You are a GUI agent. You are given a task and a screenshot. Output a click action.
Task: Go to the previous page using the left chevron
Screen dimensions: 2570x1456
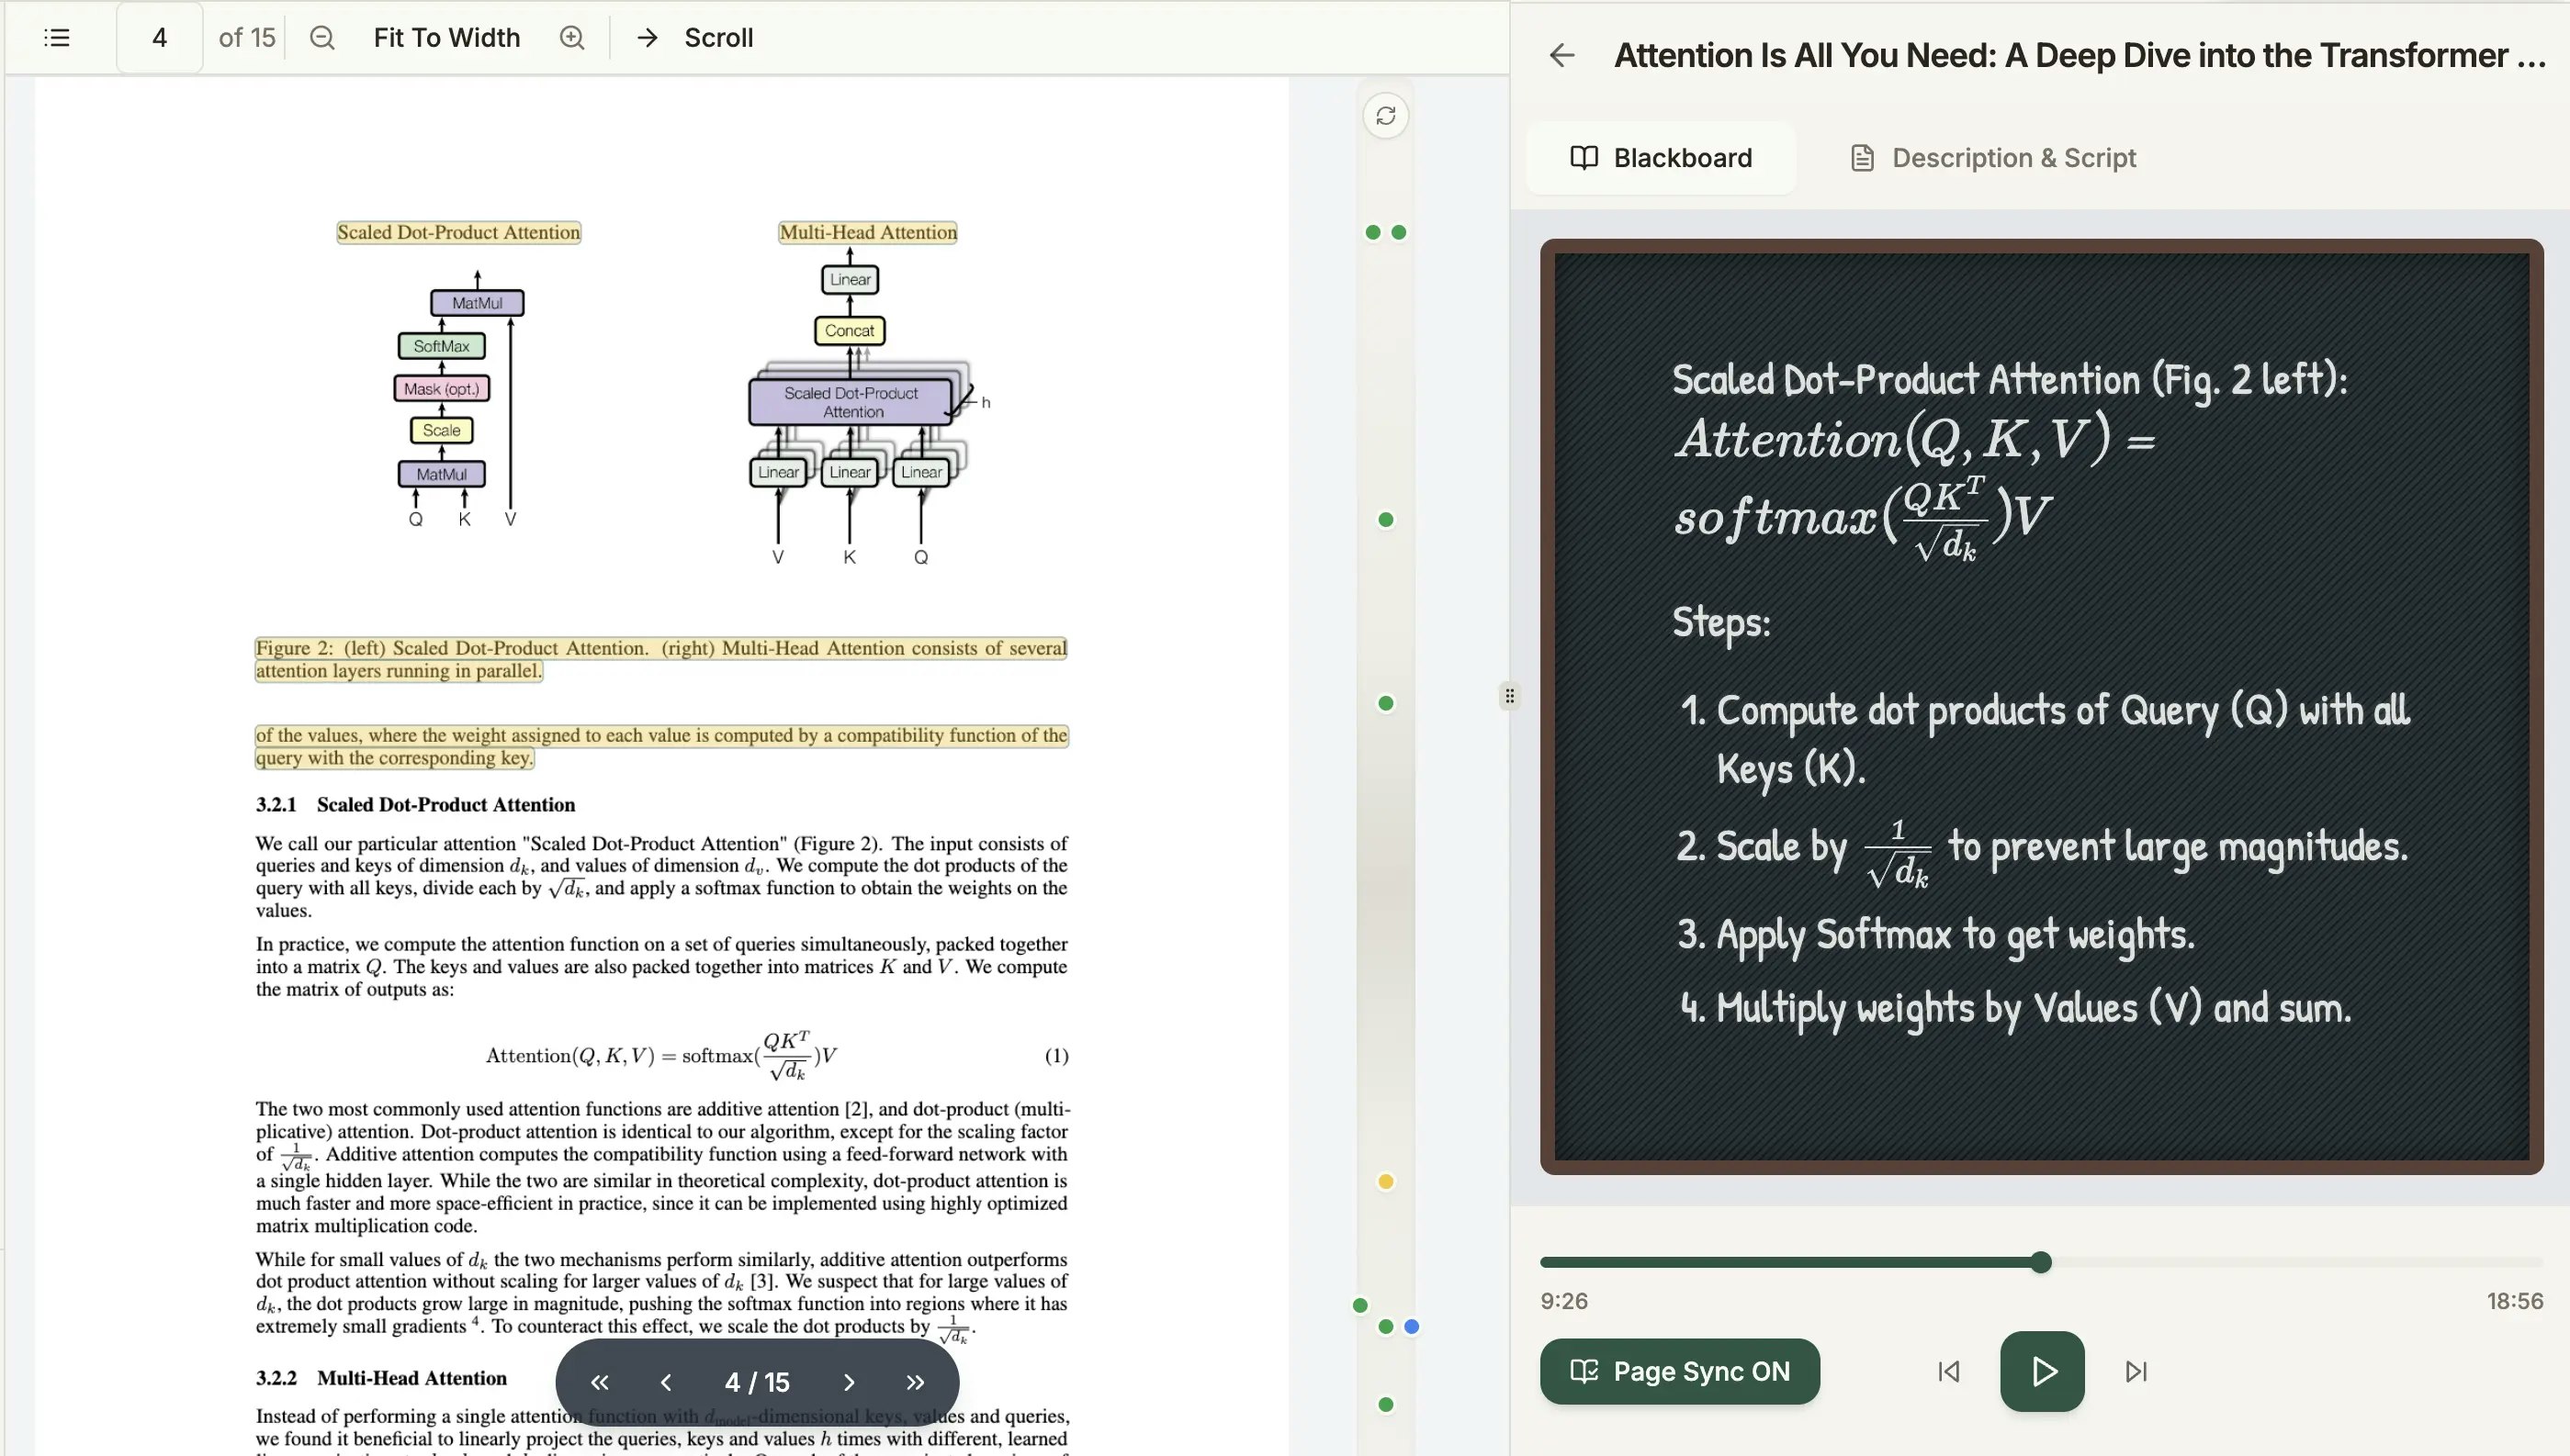click(666, 1382)
